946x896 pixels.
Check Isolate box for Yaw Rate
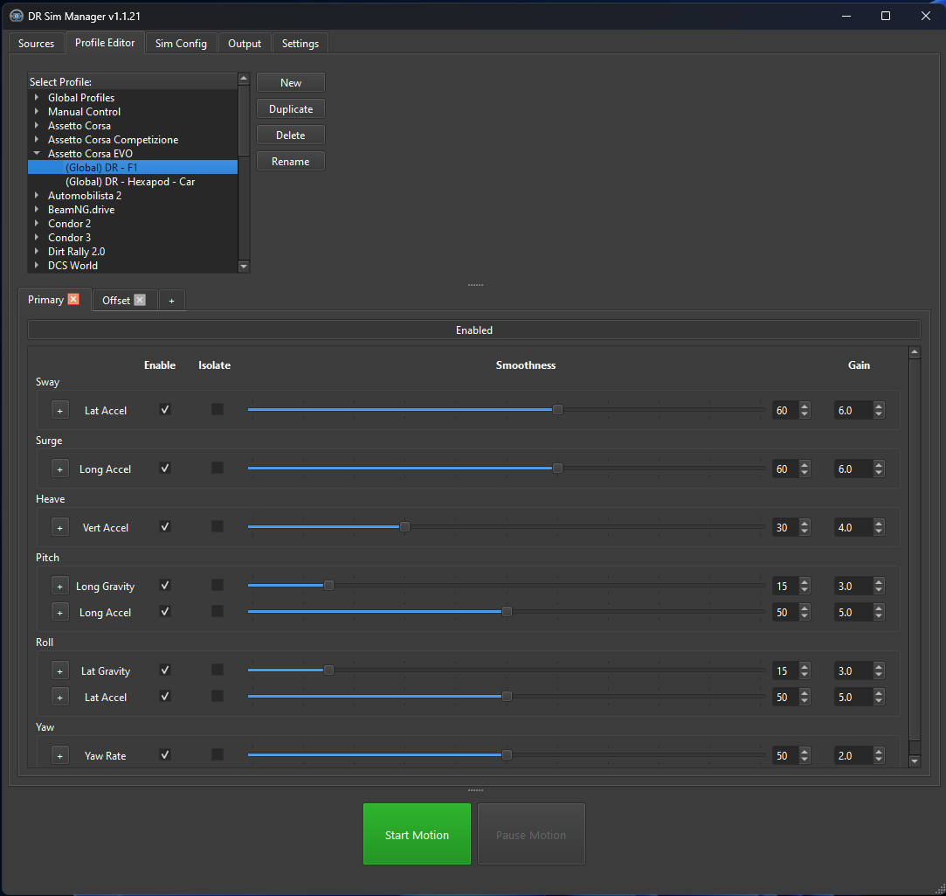tap(218, 754)
